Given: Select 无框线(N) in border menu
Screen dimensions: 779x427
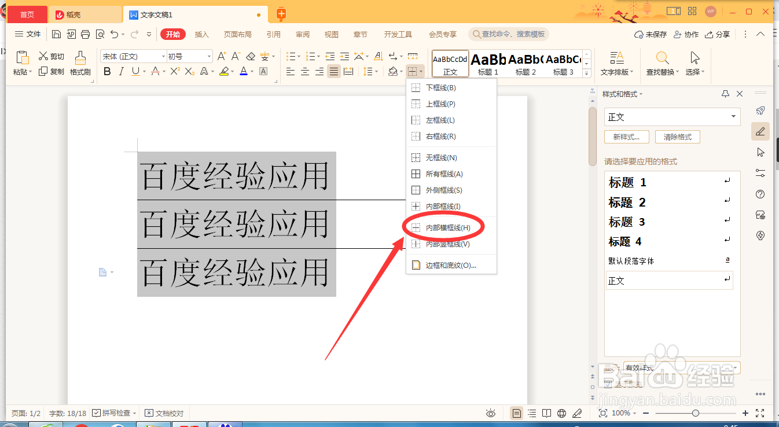Looking at the screenshot, I should pos(451,157).
